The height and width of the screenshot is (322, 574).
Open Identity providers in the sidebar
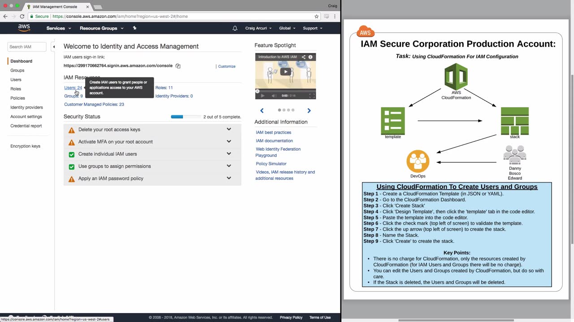[27, 108]
